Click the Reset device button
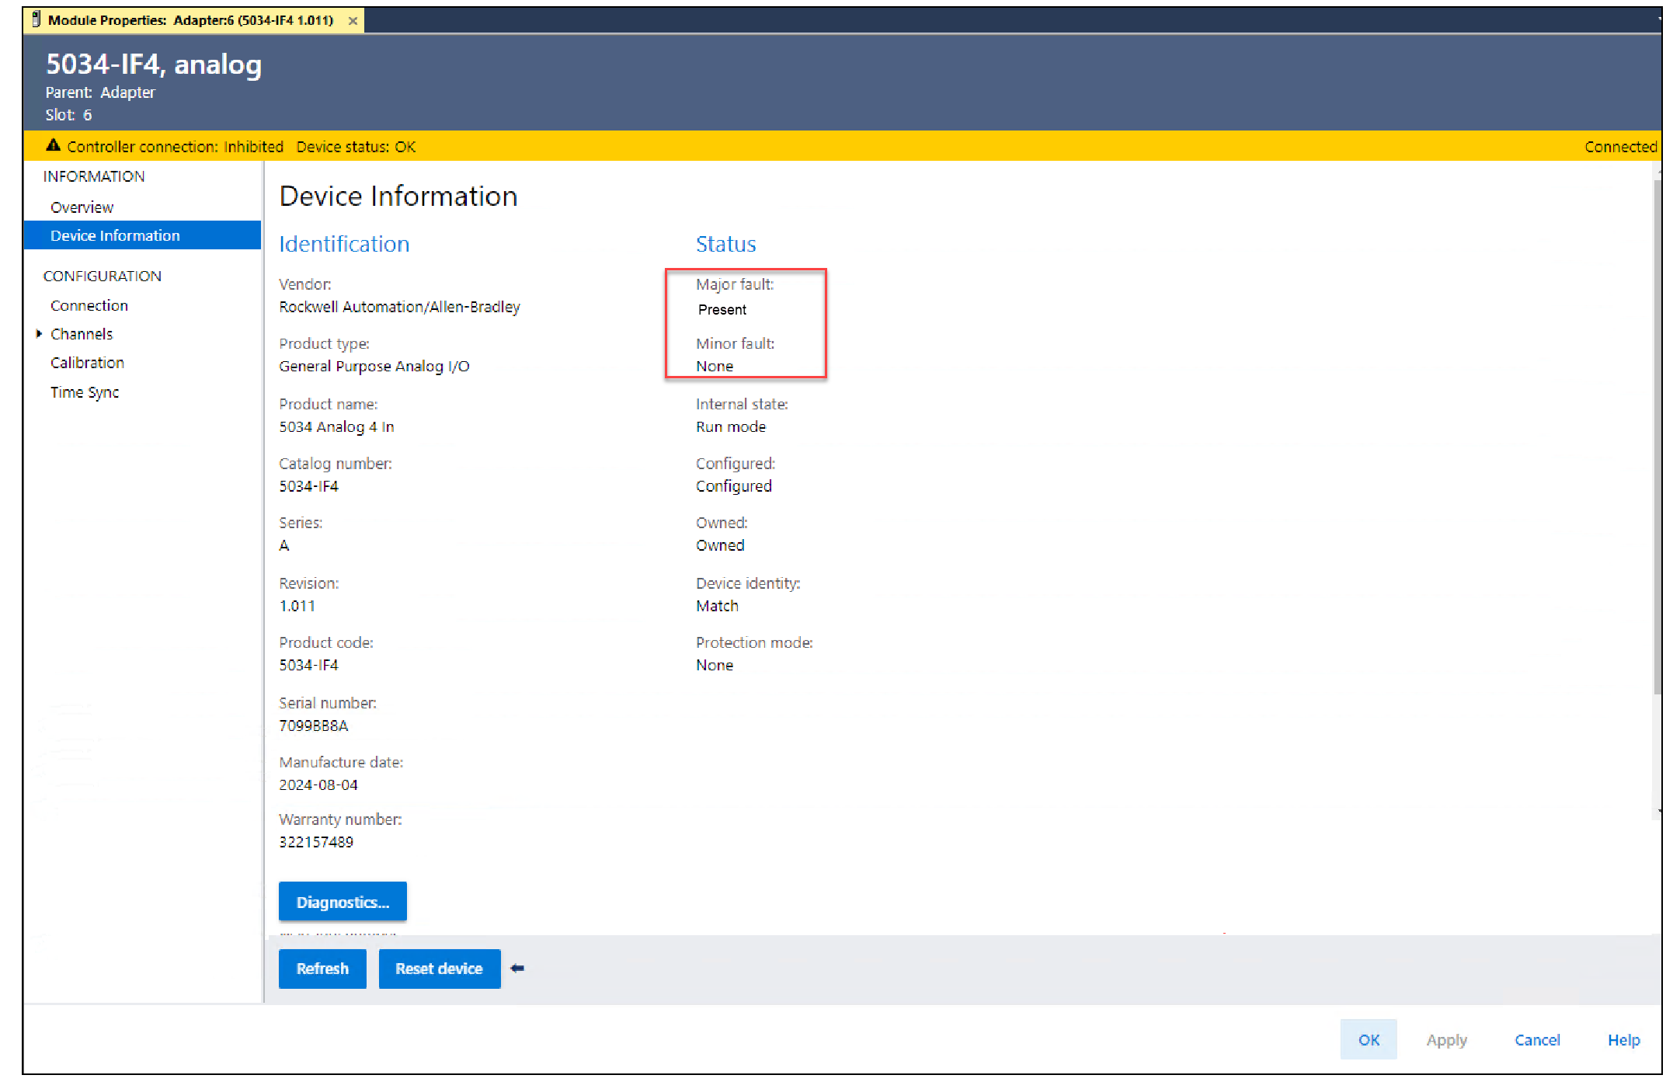The width and height of the screenshot is (1680, 1082). point(439,969)
